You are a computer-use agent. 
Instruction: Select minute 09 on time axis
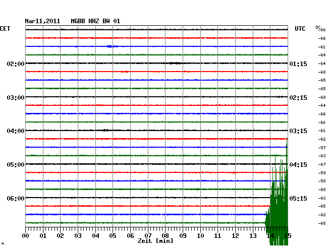pos(183,235)
